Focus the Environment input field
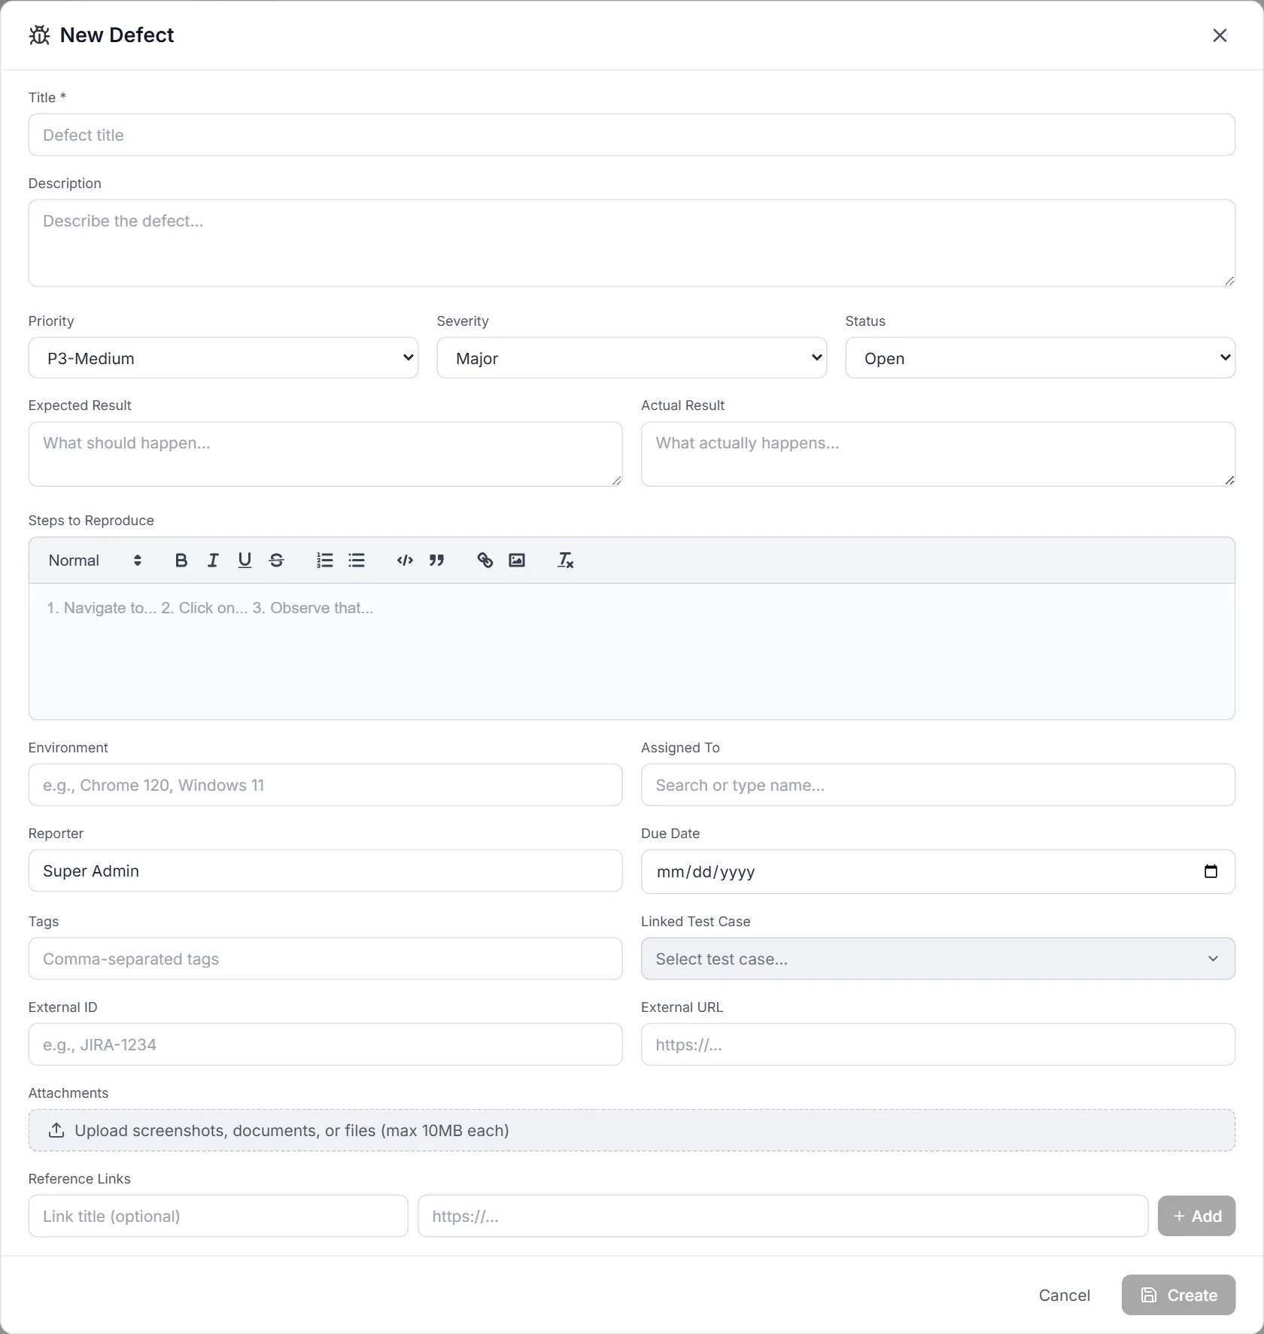The width and height of the screenshot is (1264, 1334). tap(325, 785)
